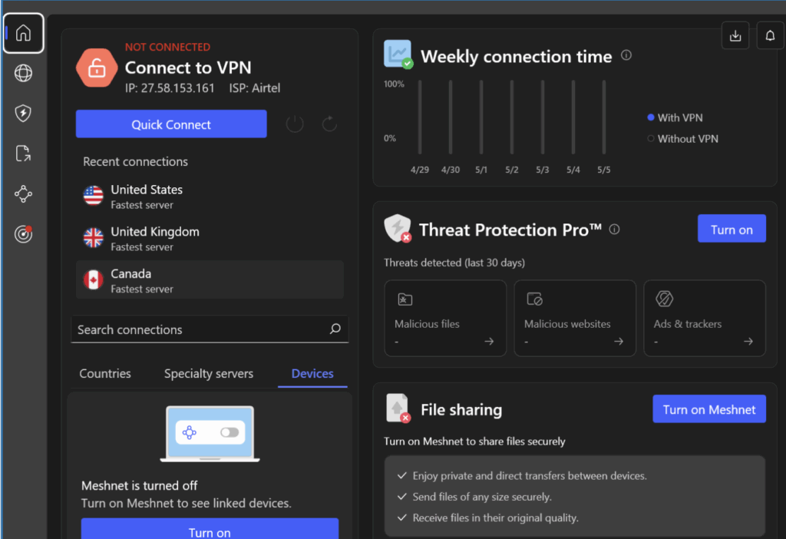Click the Malicious files folder icon

click(x=405, y=299)
